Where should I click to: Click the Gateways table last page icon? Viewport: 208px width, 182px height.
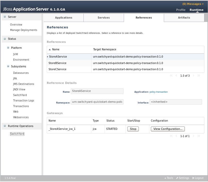(199, 136)
